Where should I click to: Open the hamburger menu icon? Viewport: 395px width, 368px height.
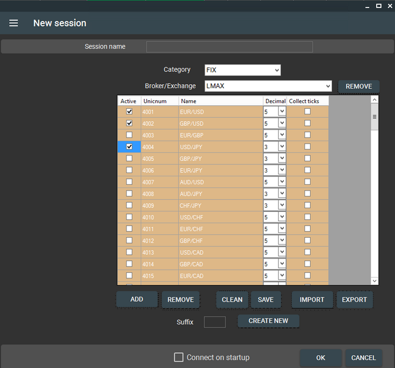point(14,23)
